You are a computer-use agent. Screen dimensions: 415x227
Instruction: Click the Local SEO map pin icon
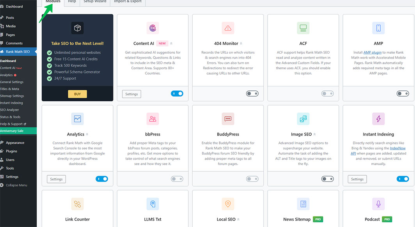(x=228, y=204)
